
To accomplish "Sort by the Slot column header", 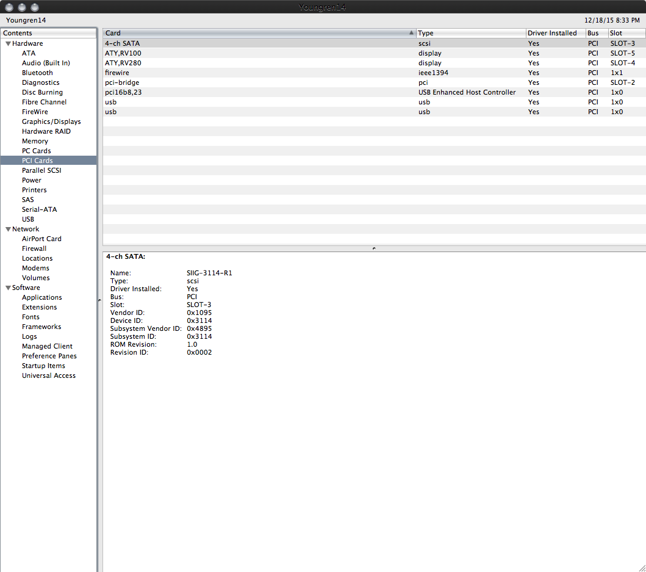I will click(627, 33).
